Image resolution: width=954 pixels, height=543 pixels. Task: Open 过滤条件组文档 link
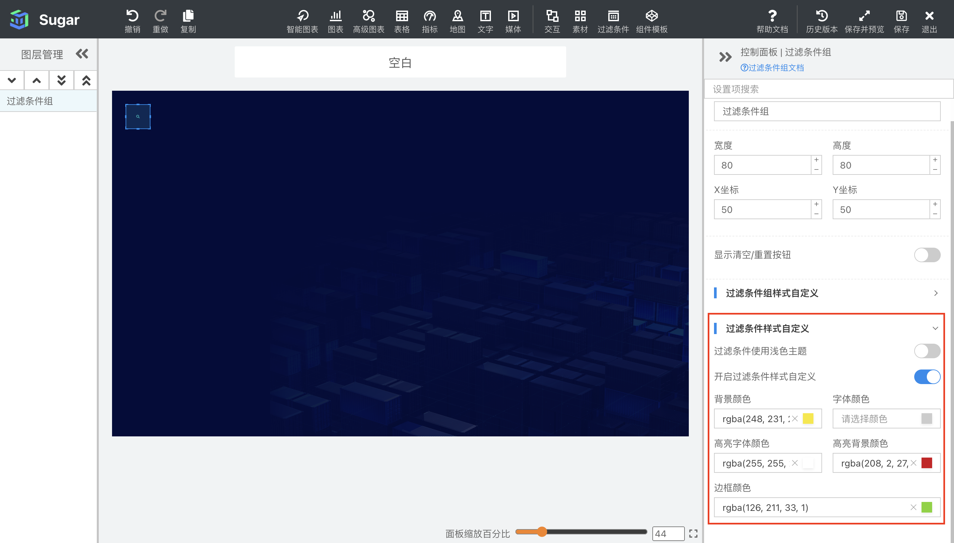point(772,68)
